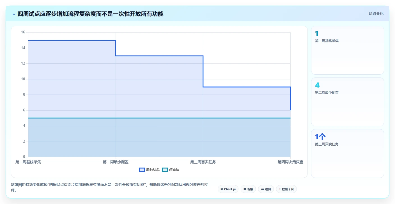Click the y-axis value 14
This screenshot has width=395, height=204.
pos(23,48)
